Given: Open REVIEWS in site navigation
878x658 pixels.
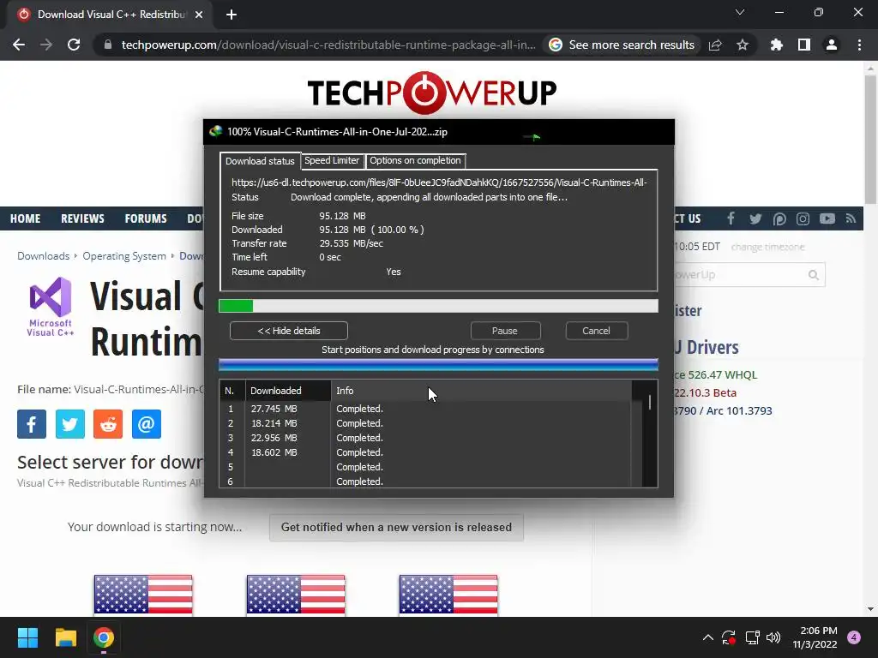Looking at the screenshot, I should tap(82, 218).
